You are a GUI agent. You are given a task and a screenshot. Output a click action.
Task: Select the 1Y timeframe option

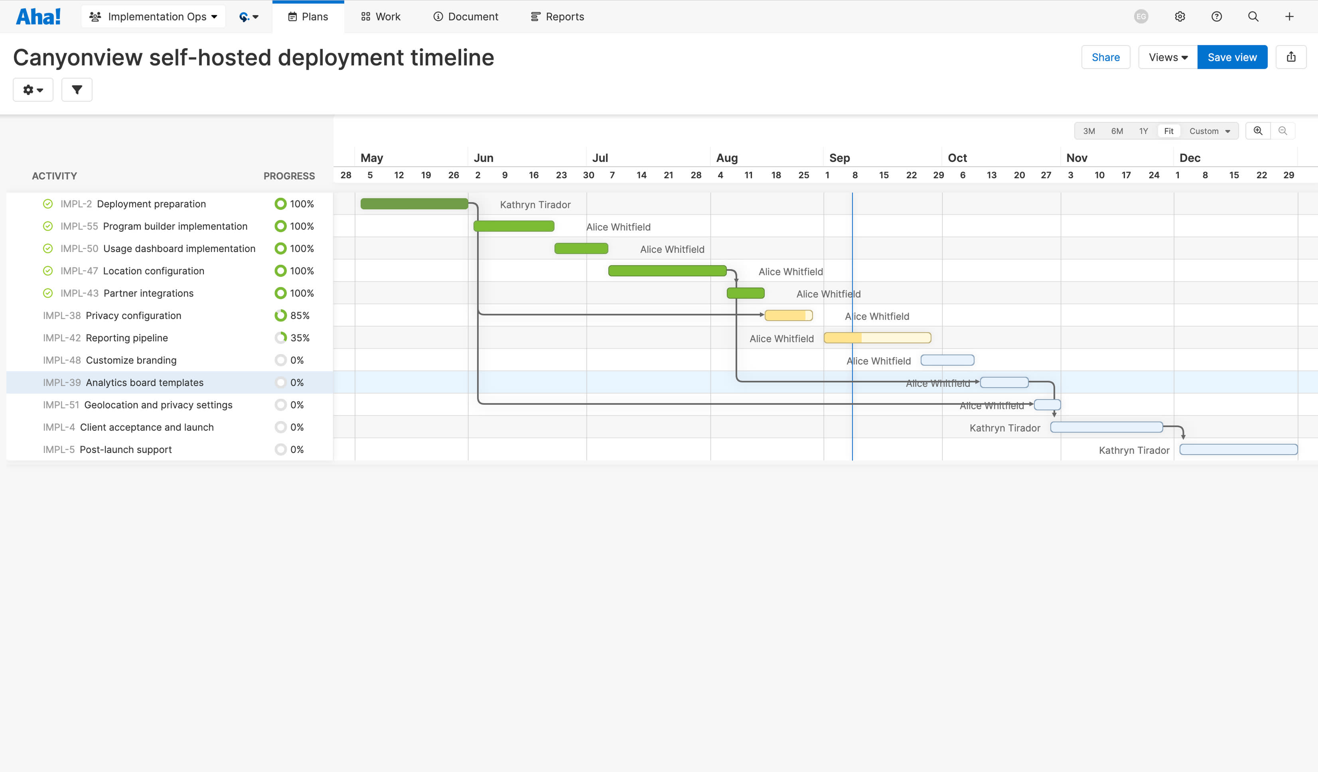point(1143,131)
